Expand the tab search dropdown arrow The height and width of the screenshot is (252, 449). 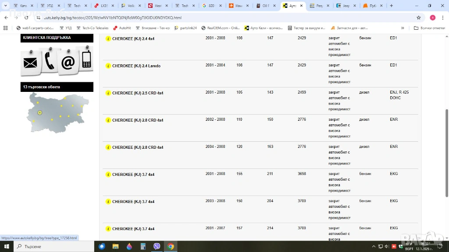[x=5, y=6]
